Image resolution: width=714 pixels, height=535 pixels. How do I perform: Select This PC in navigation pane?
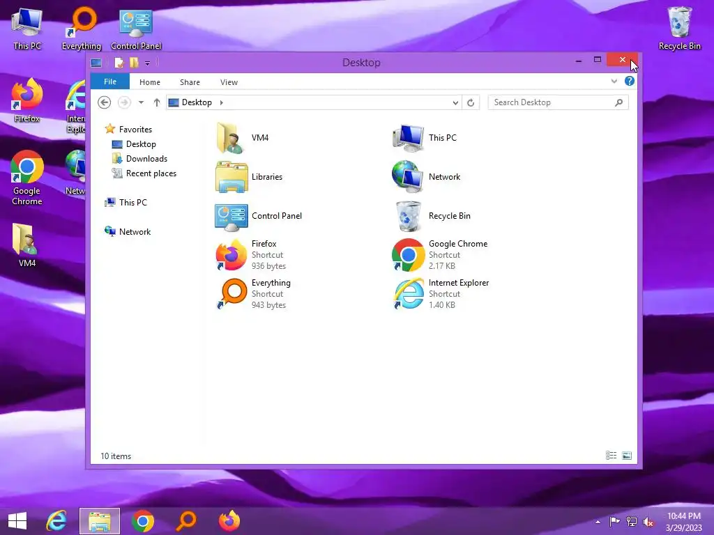click(x=126, y=203)
